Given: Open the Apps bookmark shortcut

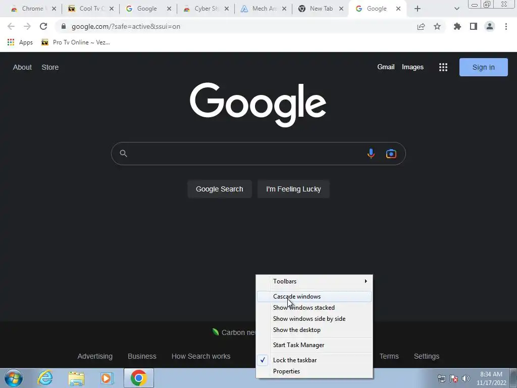Looking at the screenshot, I should 20,42.
